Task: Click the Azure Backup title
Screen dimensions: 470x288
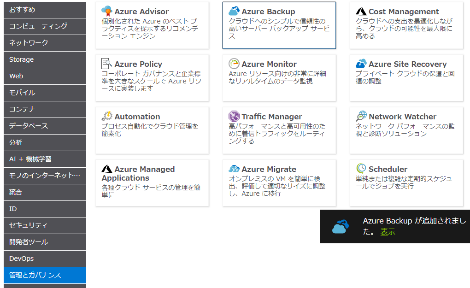Action: (268, 12)
